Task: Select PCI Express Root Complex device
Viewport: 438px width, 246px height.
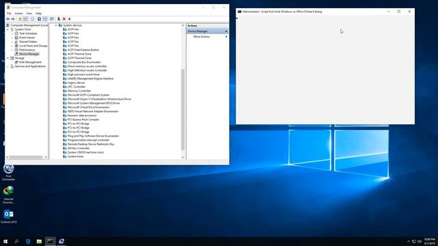Action: (83, 120)
